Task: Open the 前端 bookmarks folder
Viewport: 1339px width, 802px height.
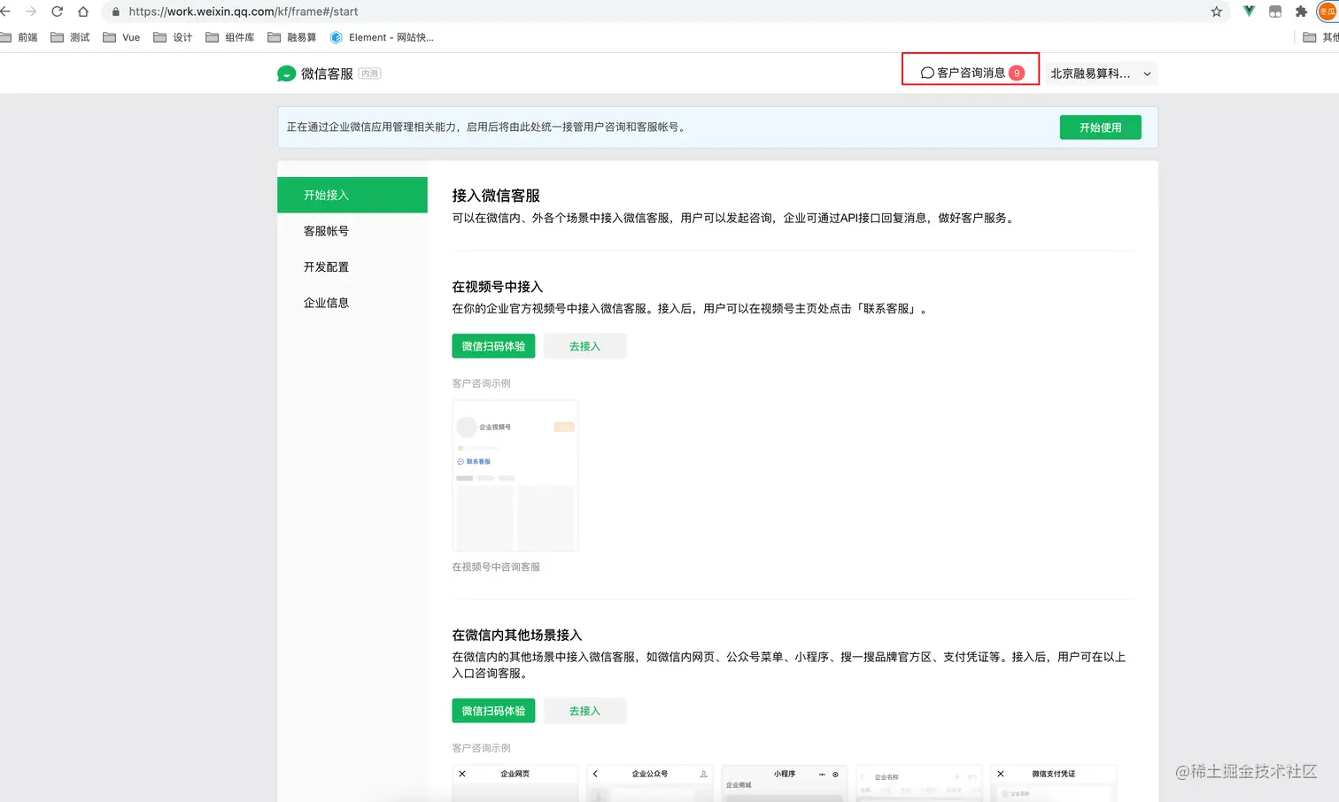Action: 19,37
